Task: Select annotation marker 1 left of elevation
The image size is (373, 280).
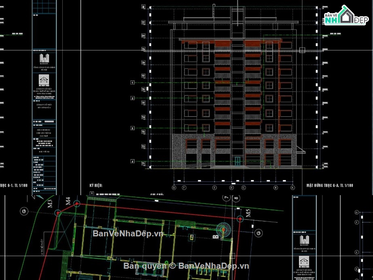Action: point(133,82)
